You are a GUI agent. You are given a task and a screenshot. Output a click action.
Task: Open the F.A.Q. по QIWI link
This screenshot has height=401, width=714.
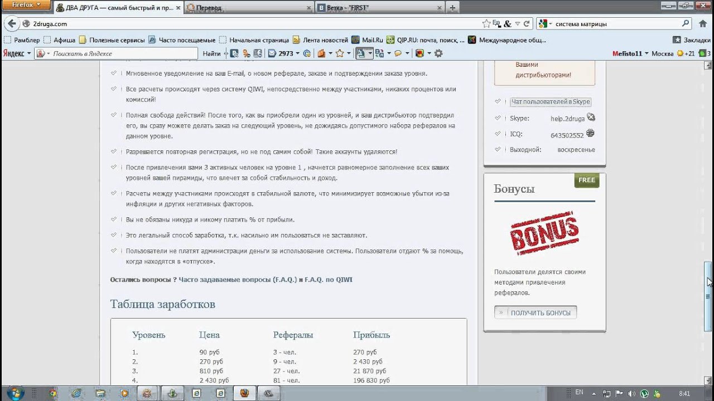328,280
